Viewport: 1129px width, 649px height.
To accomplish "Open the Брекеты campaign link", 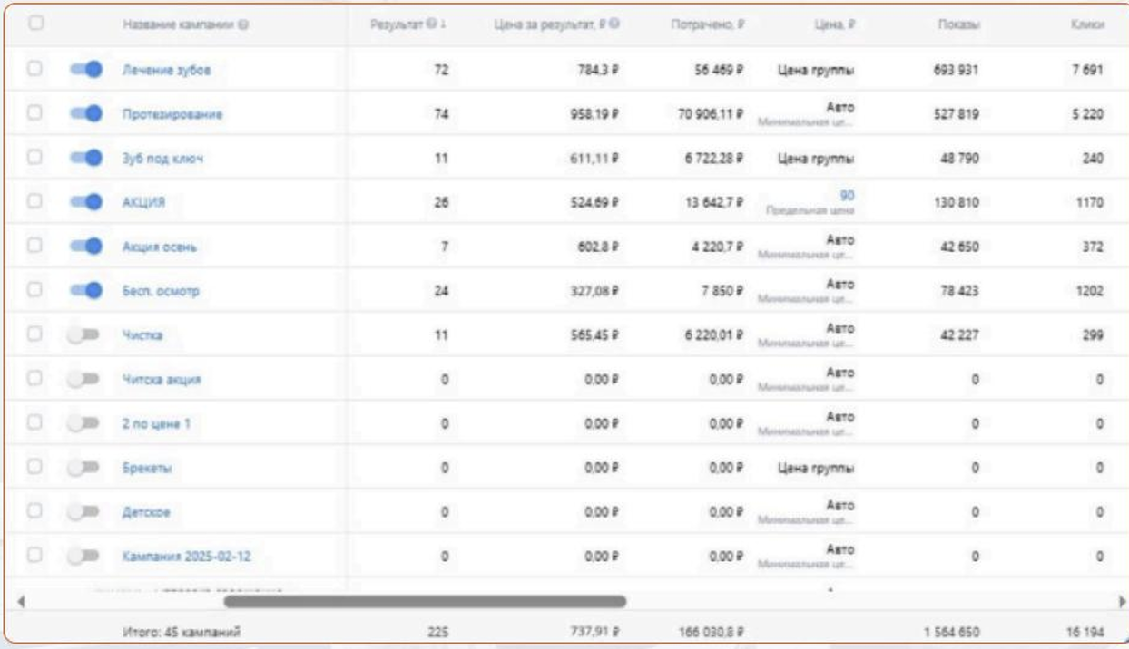I will [x=148, y=468].
